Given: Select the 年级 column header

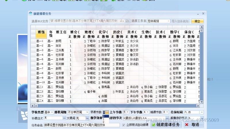Looking at the screenshot, I should (51, 34).
